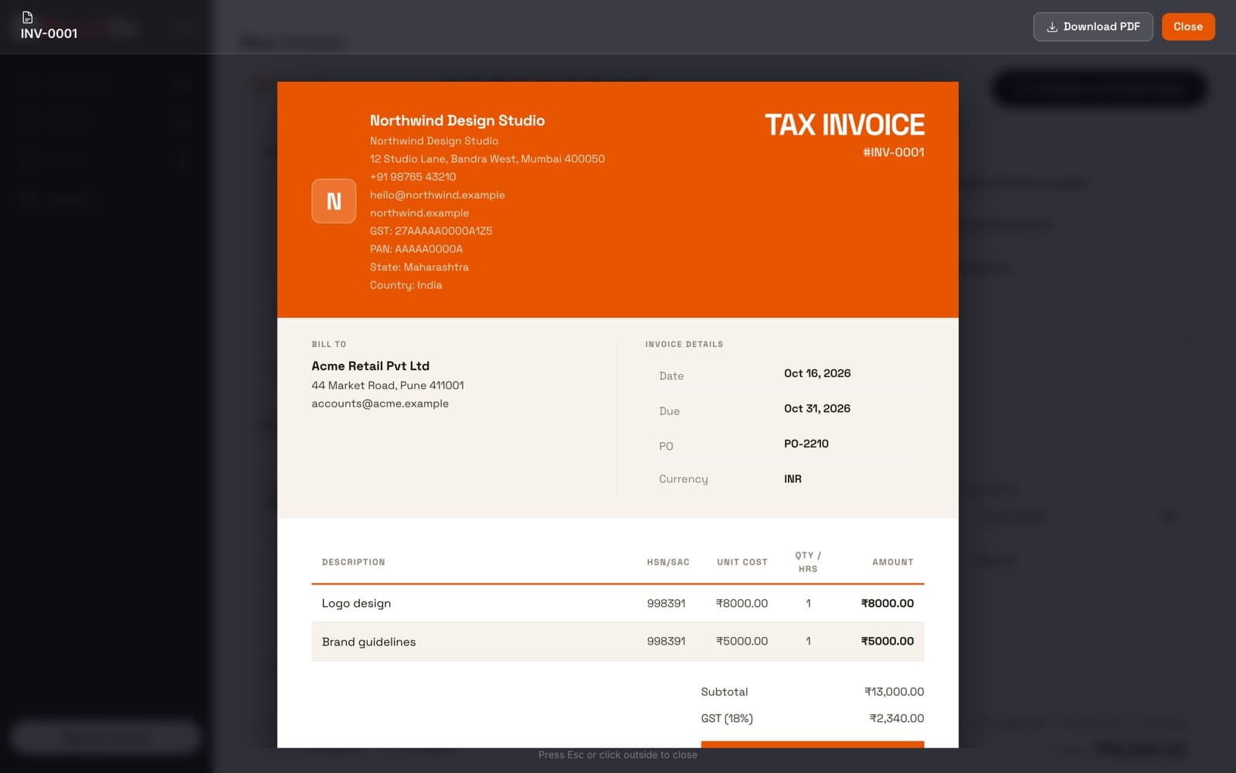Click Country: India line
The image size is (1236, 773).
point(406,285)
